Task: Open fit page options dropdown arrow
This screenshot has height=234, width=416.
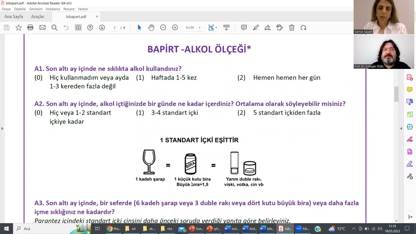Action: pyautogui.click(x=216, y=28)
